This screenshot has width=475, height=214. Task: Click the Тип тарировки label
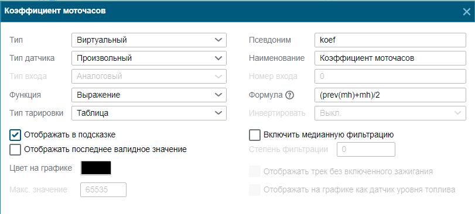(37, 113)
